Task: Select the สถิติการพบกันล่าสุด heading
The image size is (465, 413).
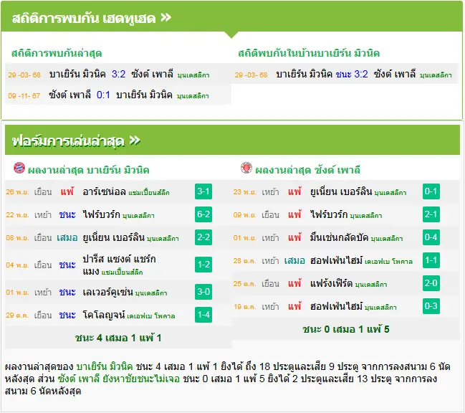Action: 57,53
